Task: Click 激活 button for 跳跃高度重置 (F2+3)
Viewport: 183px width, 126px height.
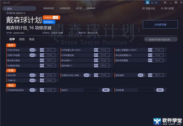Action: (x=150, y=60)
